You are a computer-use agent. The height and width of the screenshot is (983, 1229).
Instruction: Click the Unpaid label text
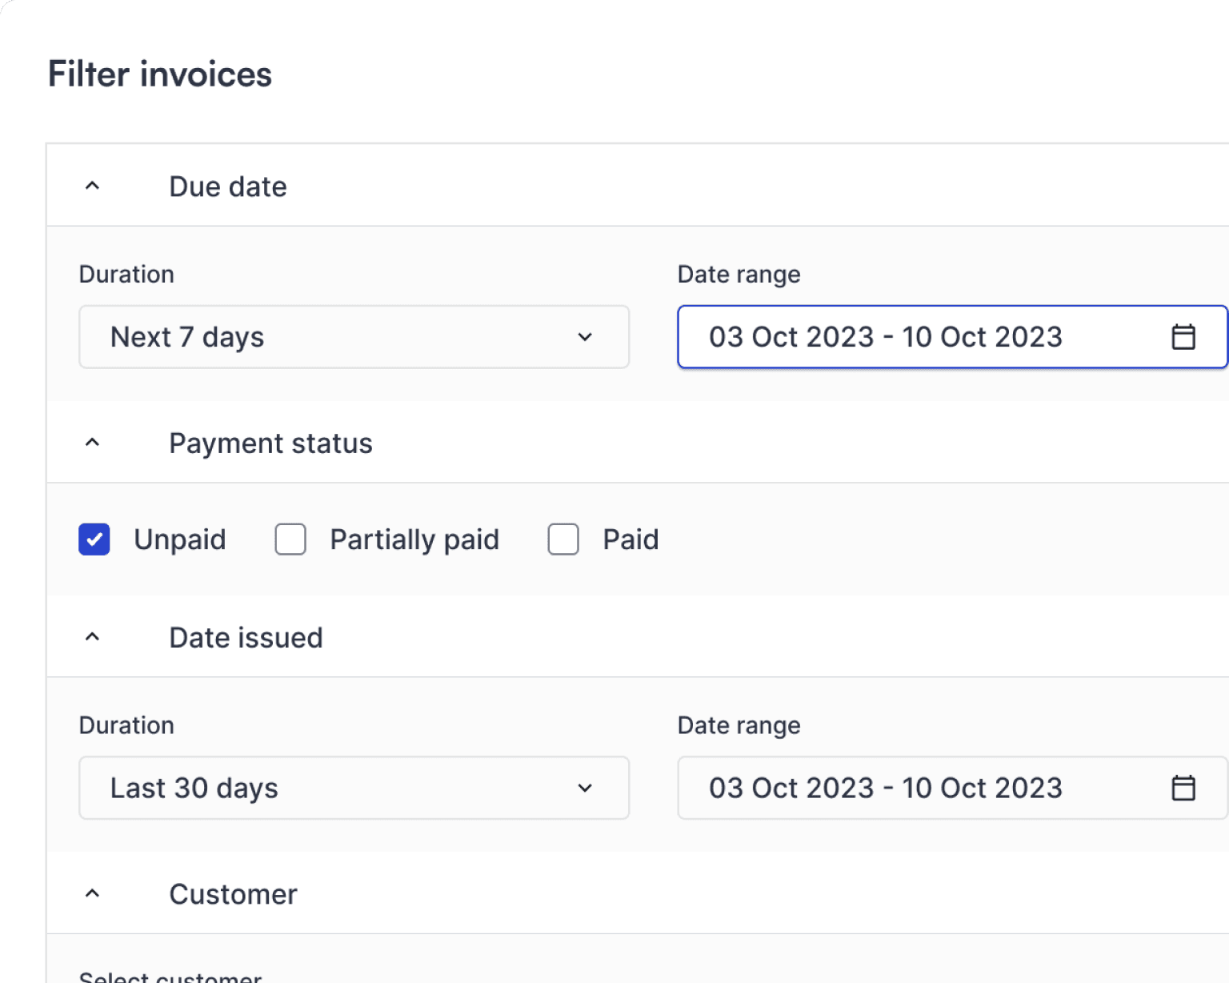pyautogui.click(x=180, y=540)
